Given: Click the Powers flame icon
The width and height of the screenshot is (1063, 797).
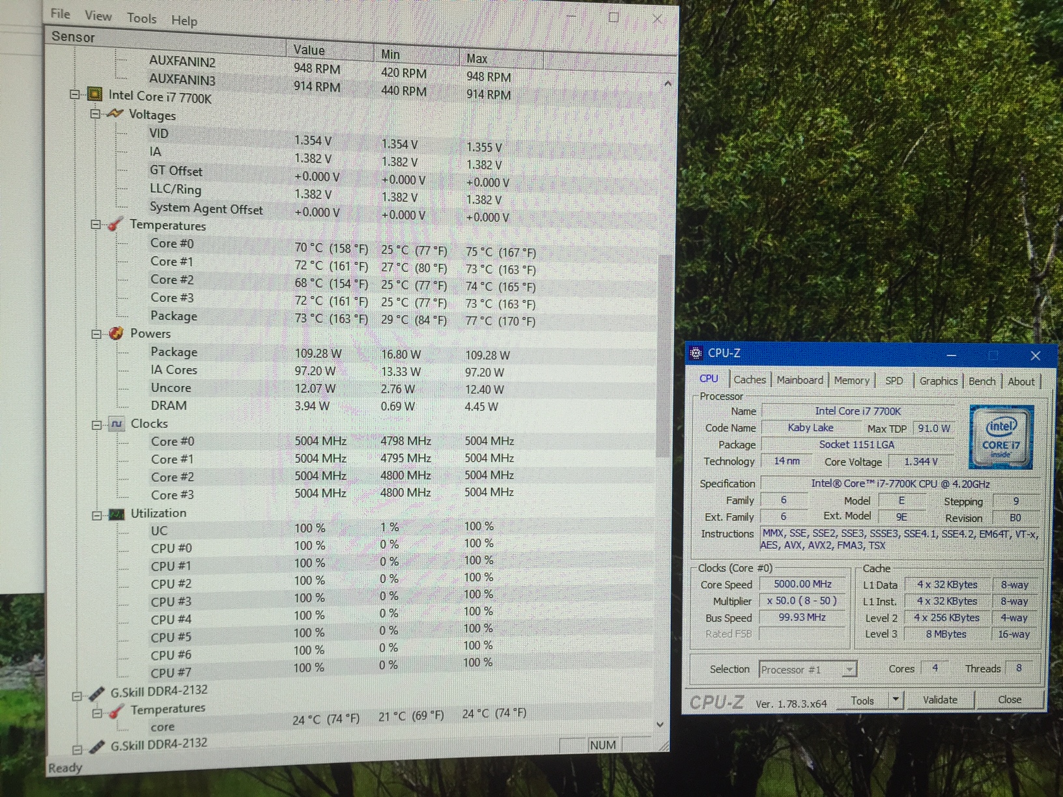Looking at the screenshot, I should tap(116, 333).
